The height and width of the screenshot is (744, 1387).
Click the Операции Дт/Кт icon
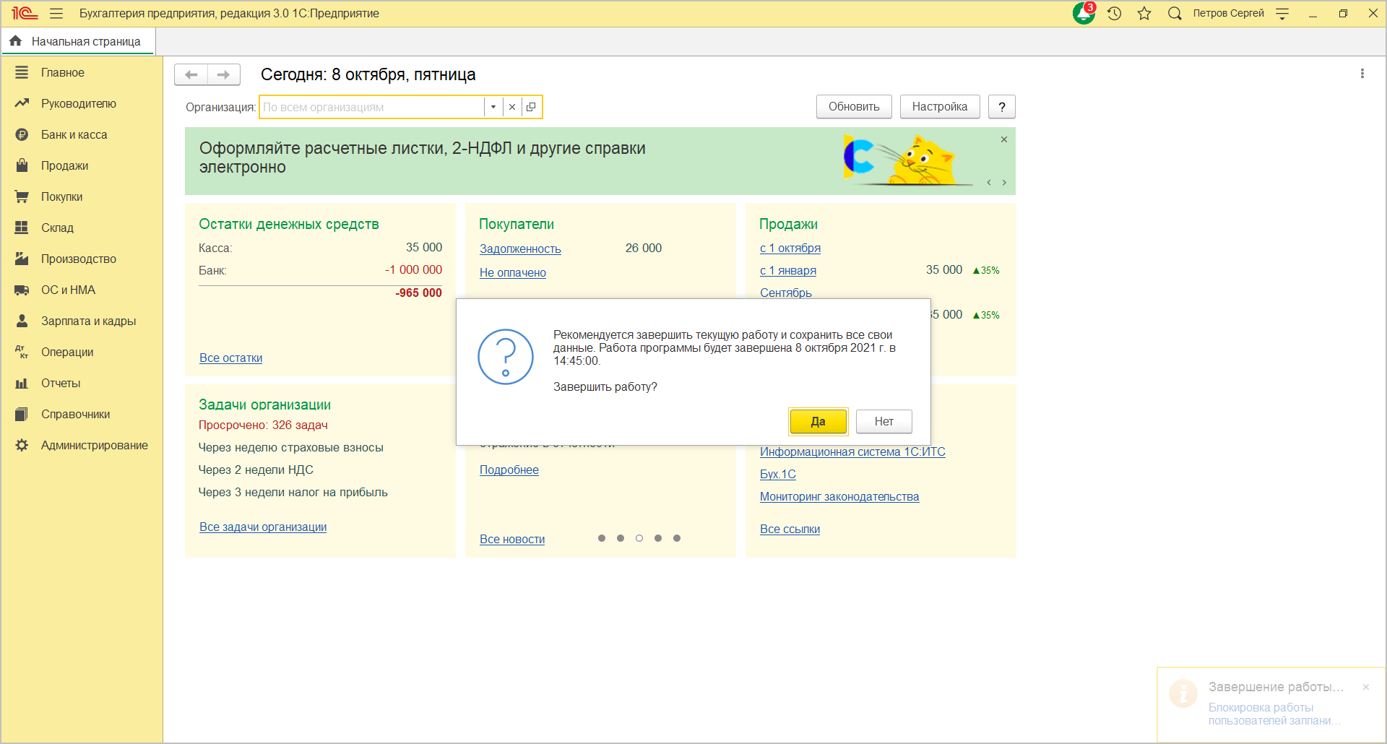[22, 352]
